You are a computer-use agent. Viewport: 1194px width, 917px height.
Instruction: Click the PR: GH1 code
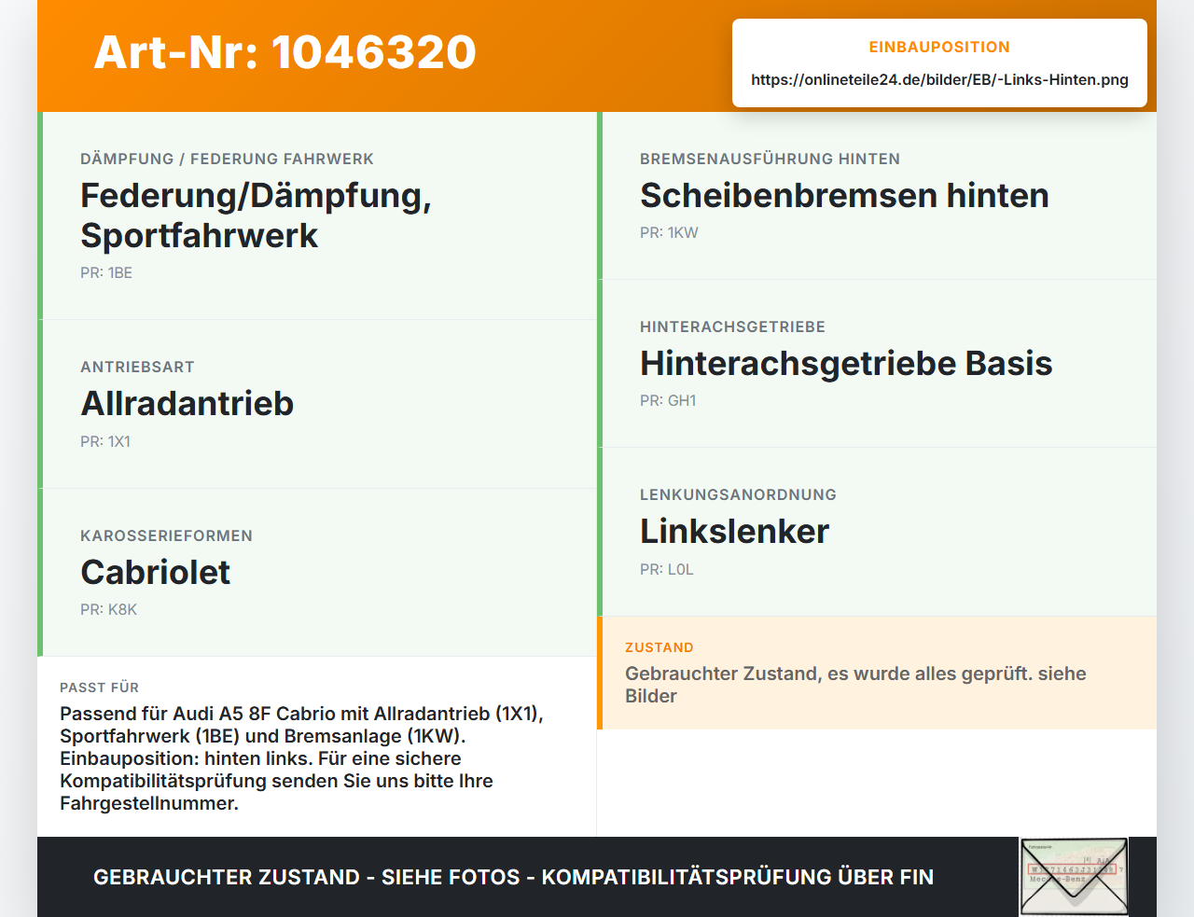tap(668, 400)
